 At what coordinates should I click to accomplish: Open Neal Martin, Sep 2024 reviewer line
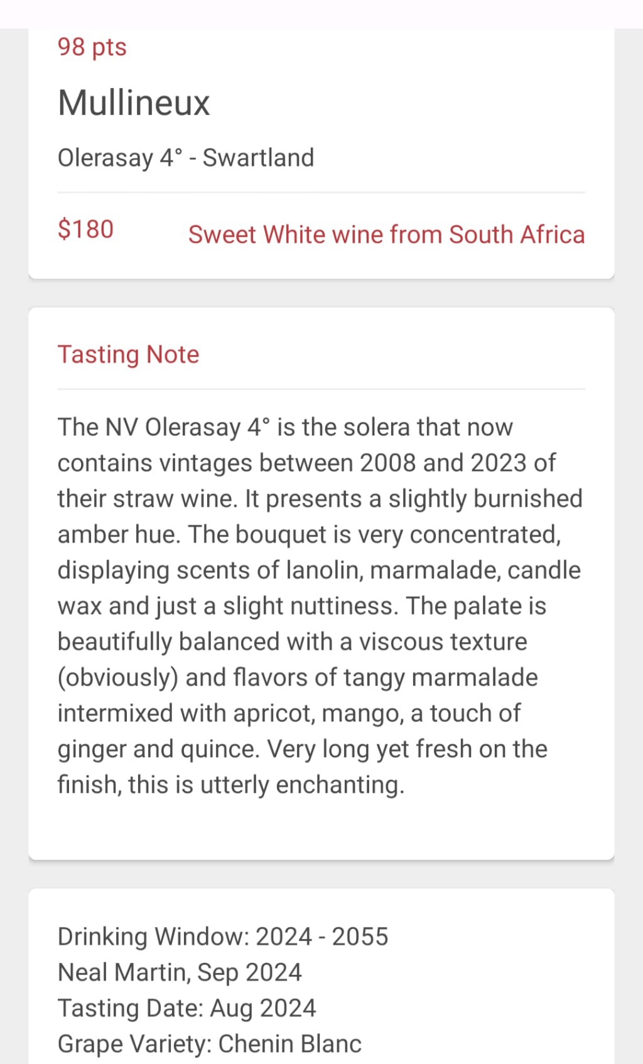[x=180, y=972]
